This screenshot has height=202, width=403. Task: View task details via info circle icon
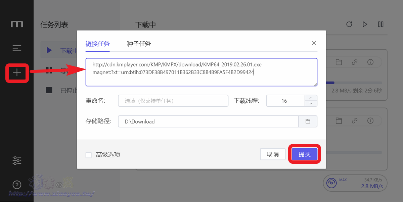pyautogui.click(x=370, y=62)
